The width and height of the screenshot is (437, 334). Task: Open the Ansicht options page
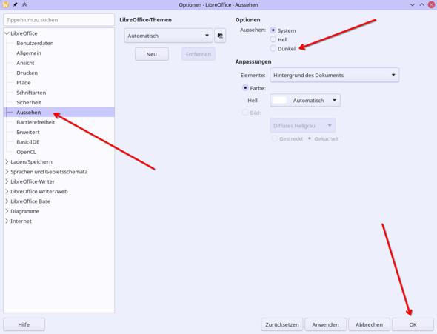tap(25, 63)
